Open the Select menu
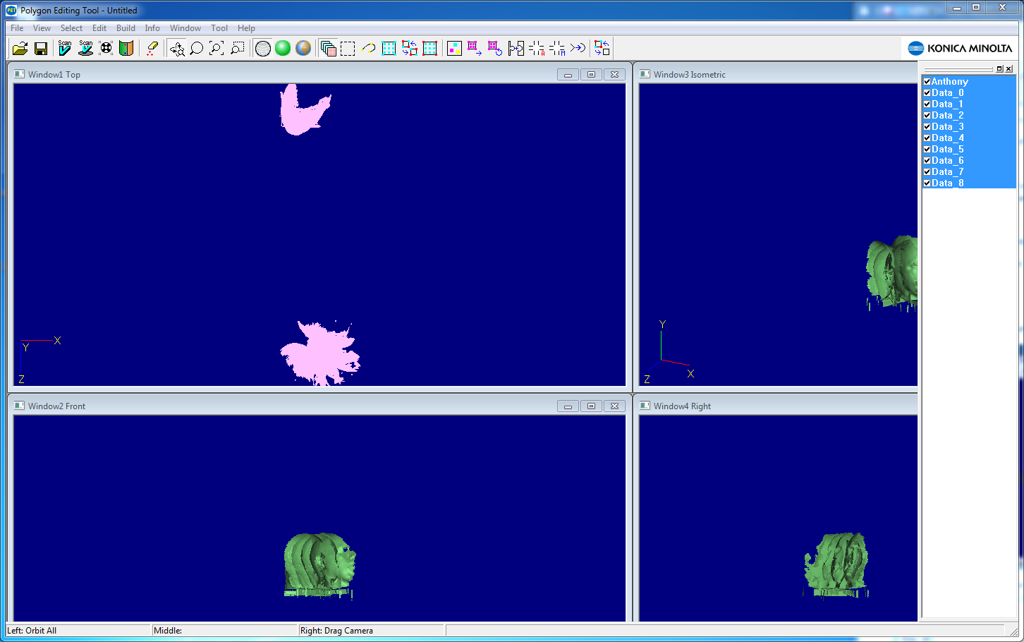The image size is (1024, 642). [x=71, y=28]
